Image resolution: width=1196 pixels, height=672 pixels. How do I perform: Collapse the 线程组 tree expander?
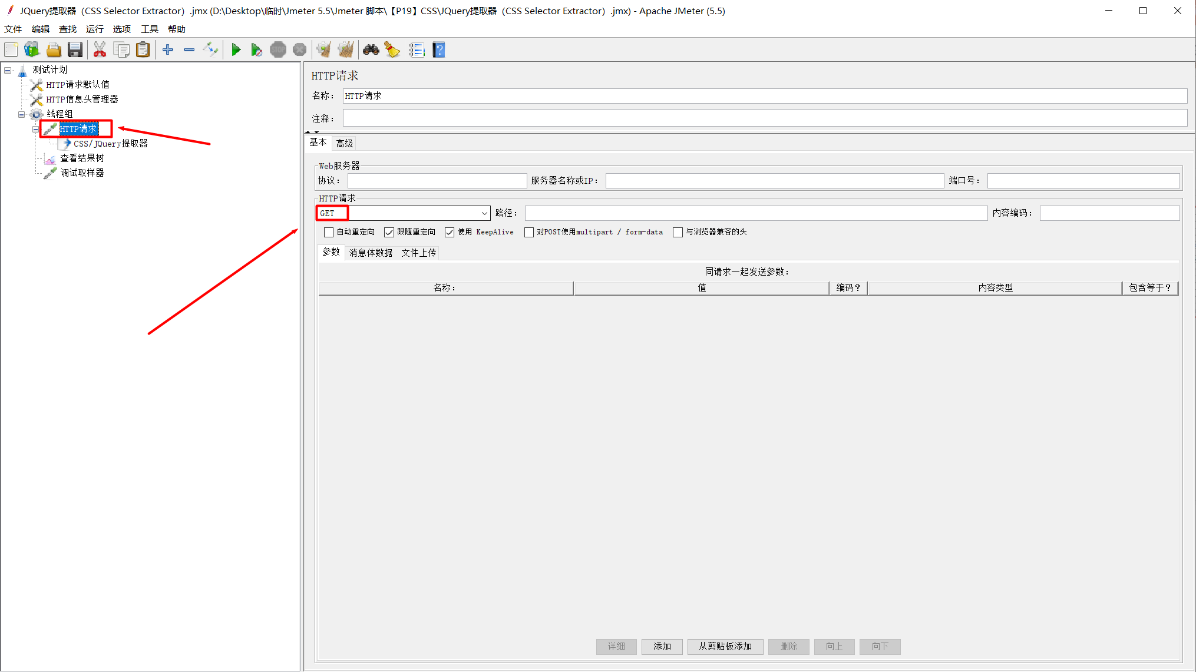click(21, 114)
